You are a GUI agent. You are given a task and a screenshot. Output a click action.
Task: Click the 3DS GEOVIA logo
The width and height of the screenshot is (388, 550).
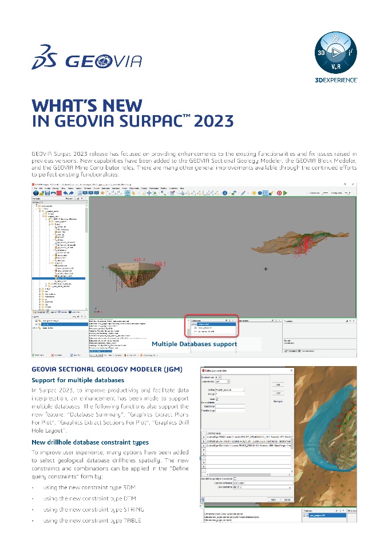click(86, 57)
